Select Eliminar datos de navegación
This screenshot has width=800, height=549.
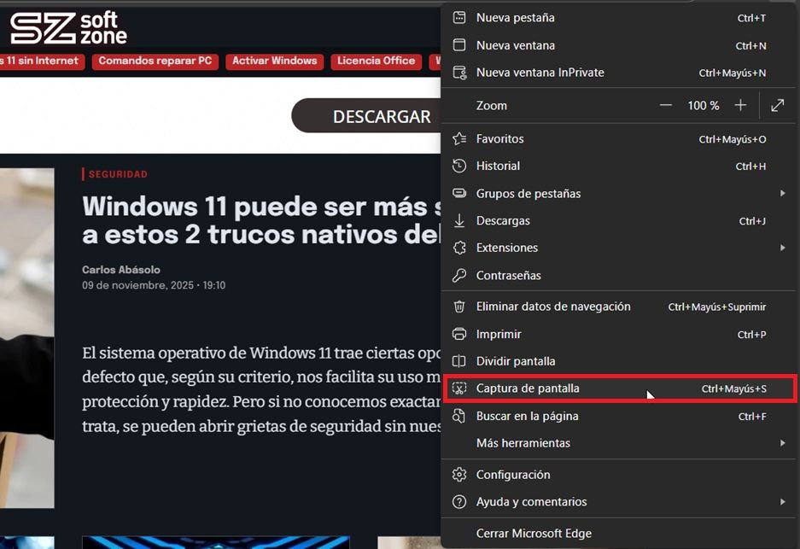pyautogui.click(x=553, y=307)
